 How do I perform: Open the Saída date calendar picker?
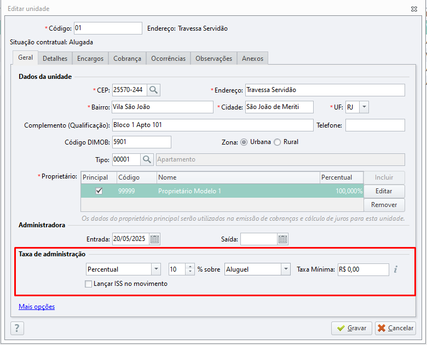click(283, 239)
